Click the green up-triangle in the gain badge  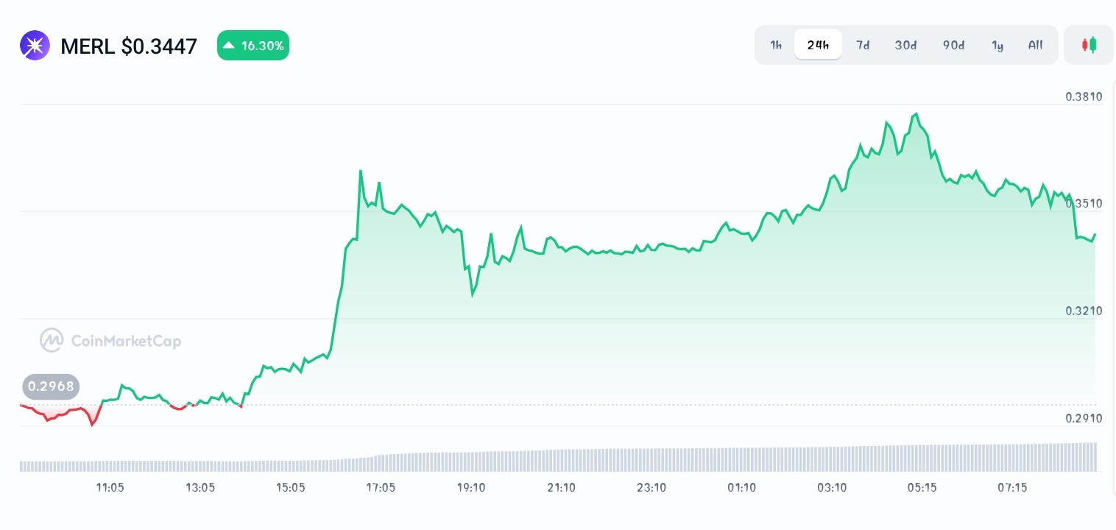tap(228, 45)
